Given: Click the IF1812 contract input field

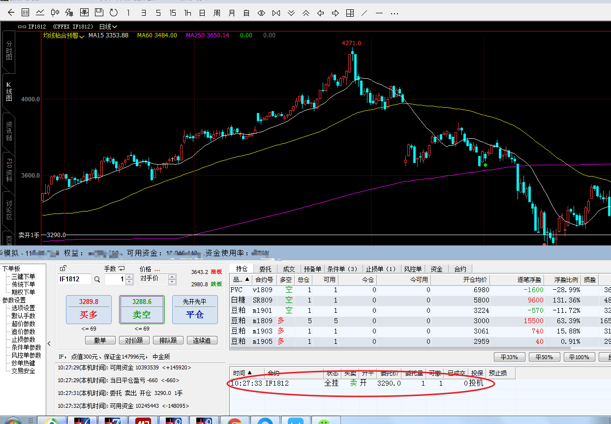Looking at the screenshot, I should tap(75, 279).
